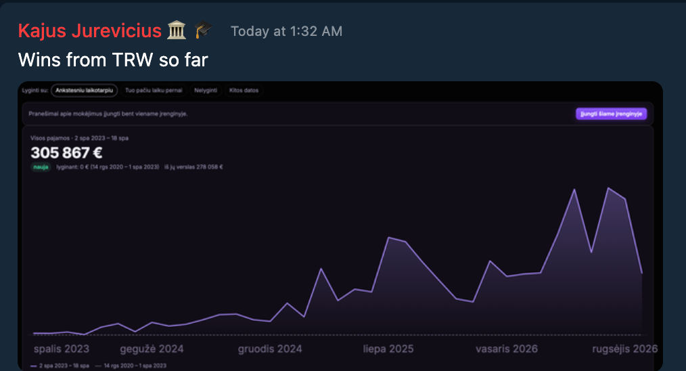Choose the 'Kitos datos' option
Screen dimensions: 686x371
(244, 90)
